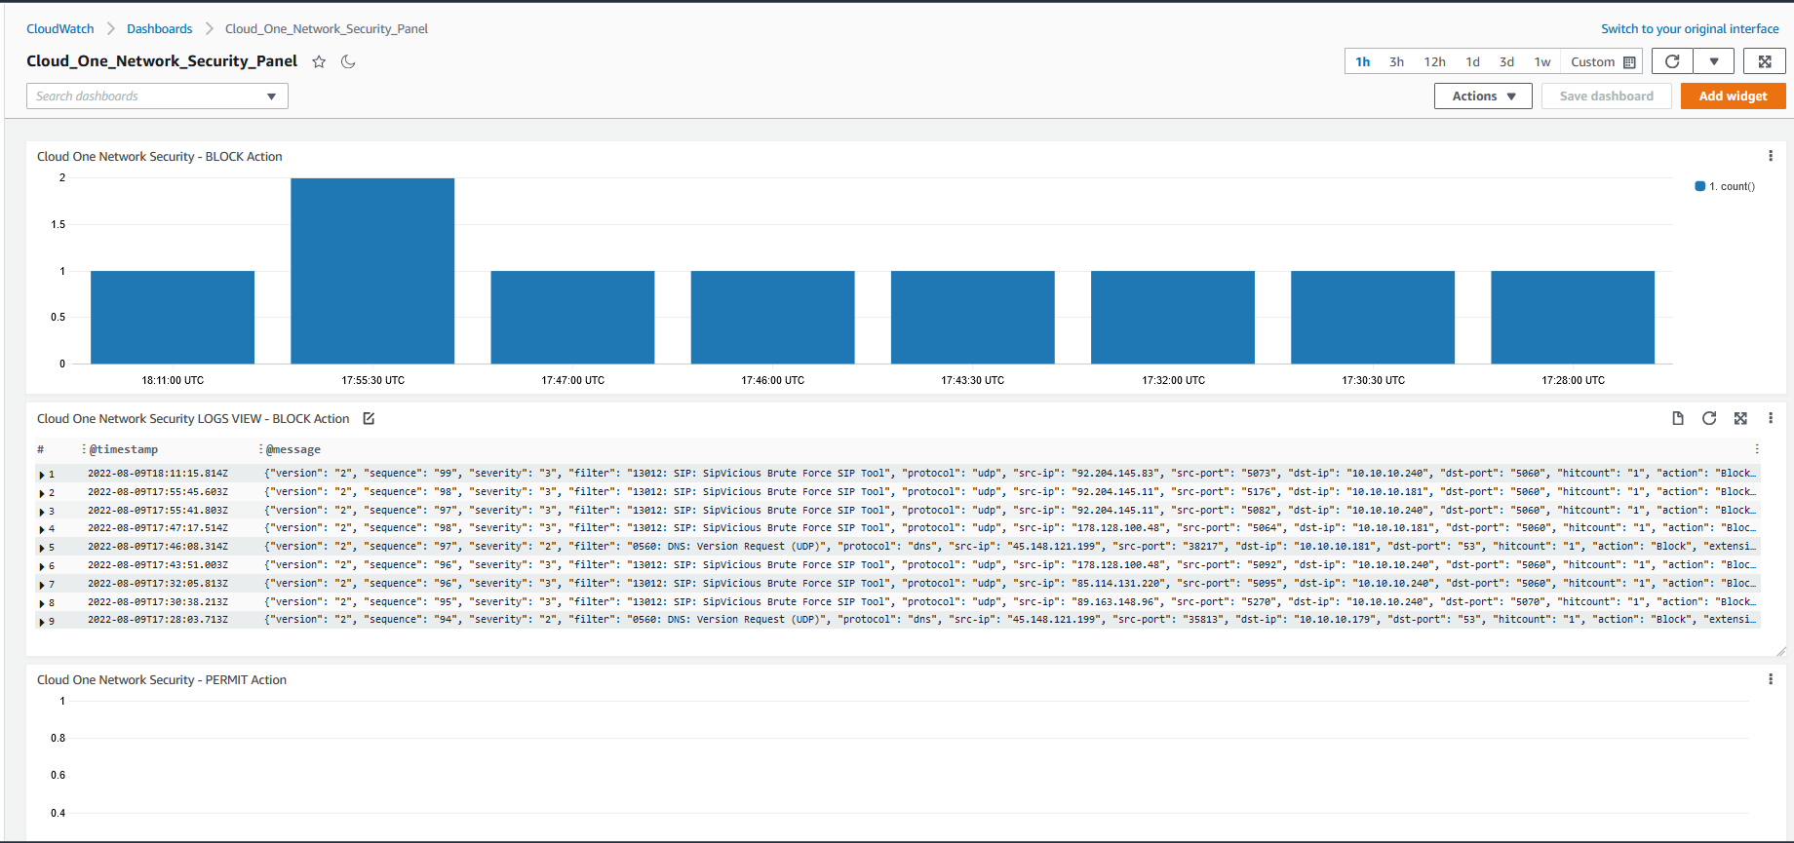Click timestamp 2022-08-09T17:32:05.813Z

click(x=158, y=584)
